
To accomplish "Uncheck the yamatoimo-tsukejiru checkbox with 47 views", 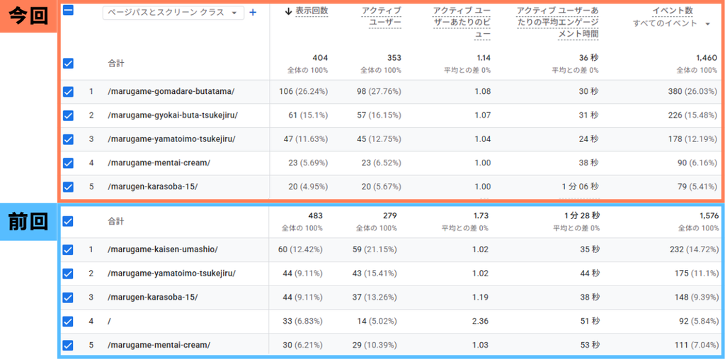I will [68, 139].
